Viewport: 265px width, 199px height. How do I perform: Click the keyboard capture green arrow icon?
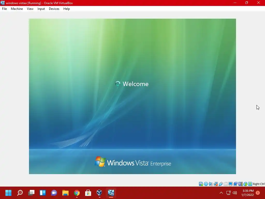250,184
